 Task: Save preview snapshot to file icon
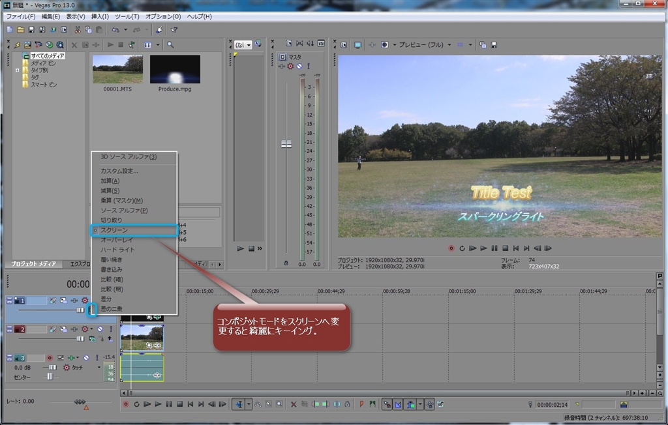click(494, 45)
